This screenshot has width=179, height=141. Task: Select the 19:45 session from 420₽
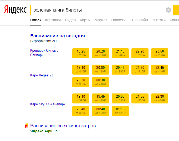101,98
